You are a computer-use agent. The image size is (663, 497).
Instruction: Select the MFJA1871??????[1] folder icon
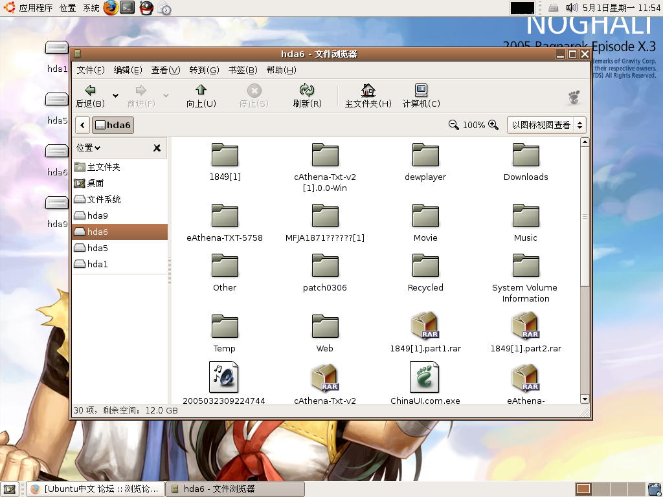coord(325,216)
